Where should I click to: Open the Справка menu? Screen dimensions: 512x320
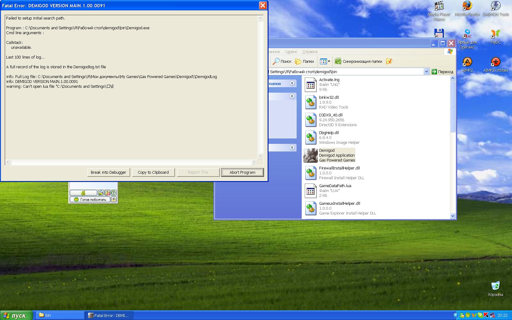coord(310,52)
